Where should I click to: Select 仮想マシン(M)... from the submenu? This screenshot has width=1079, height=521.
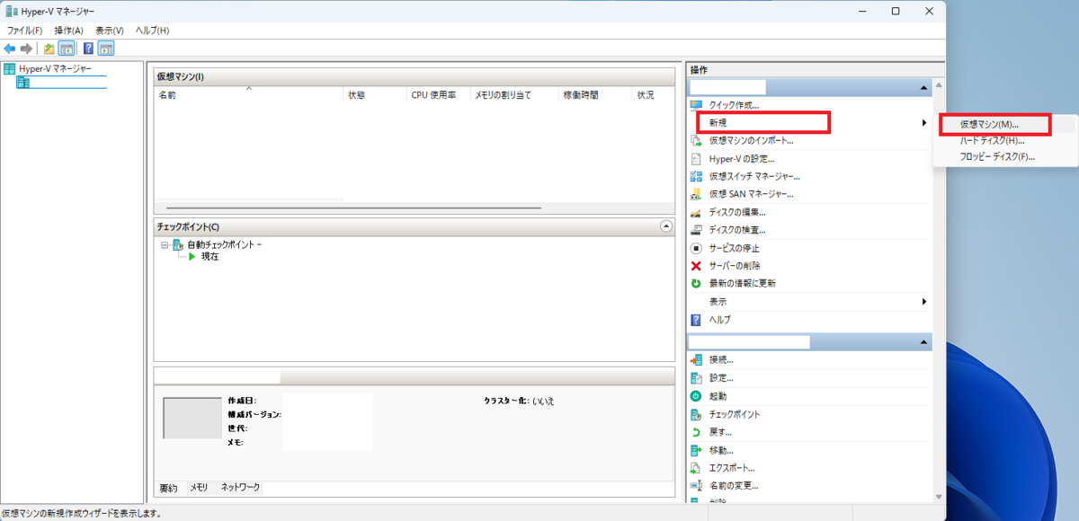[989, 124]
